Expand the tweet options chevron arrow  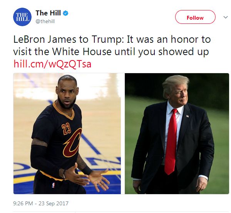pyautogui.click(x=226, y=17)
